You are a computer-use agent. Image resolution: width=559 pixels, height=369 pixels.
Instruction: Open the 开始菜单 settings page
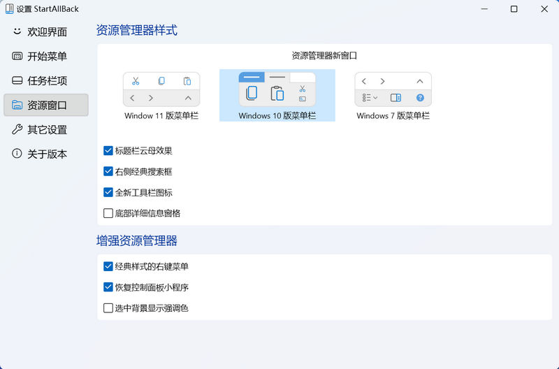tap(47, 57)
